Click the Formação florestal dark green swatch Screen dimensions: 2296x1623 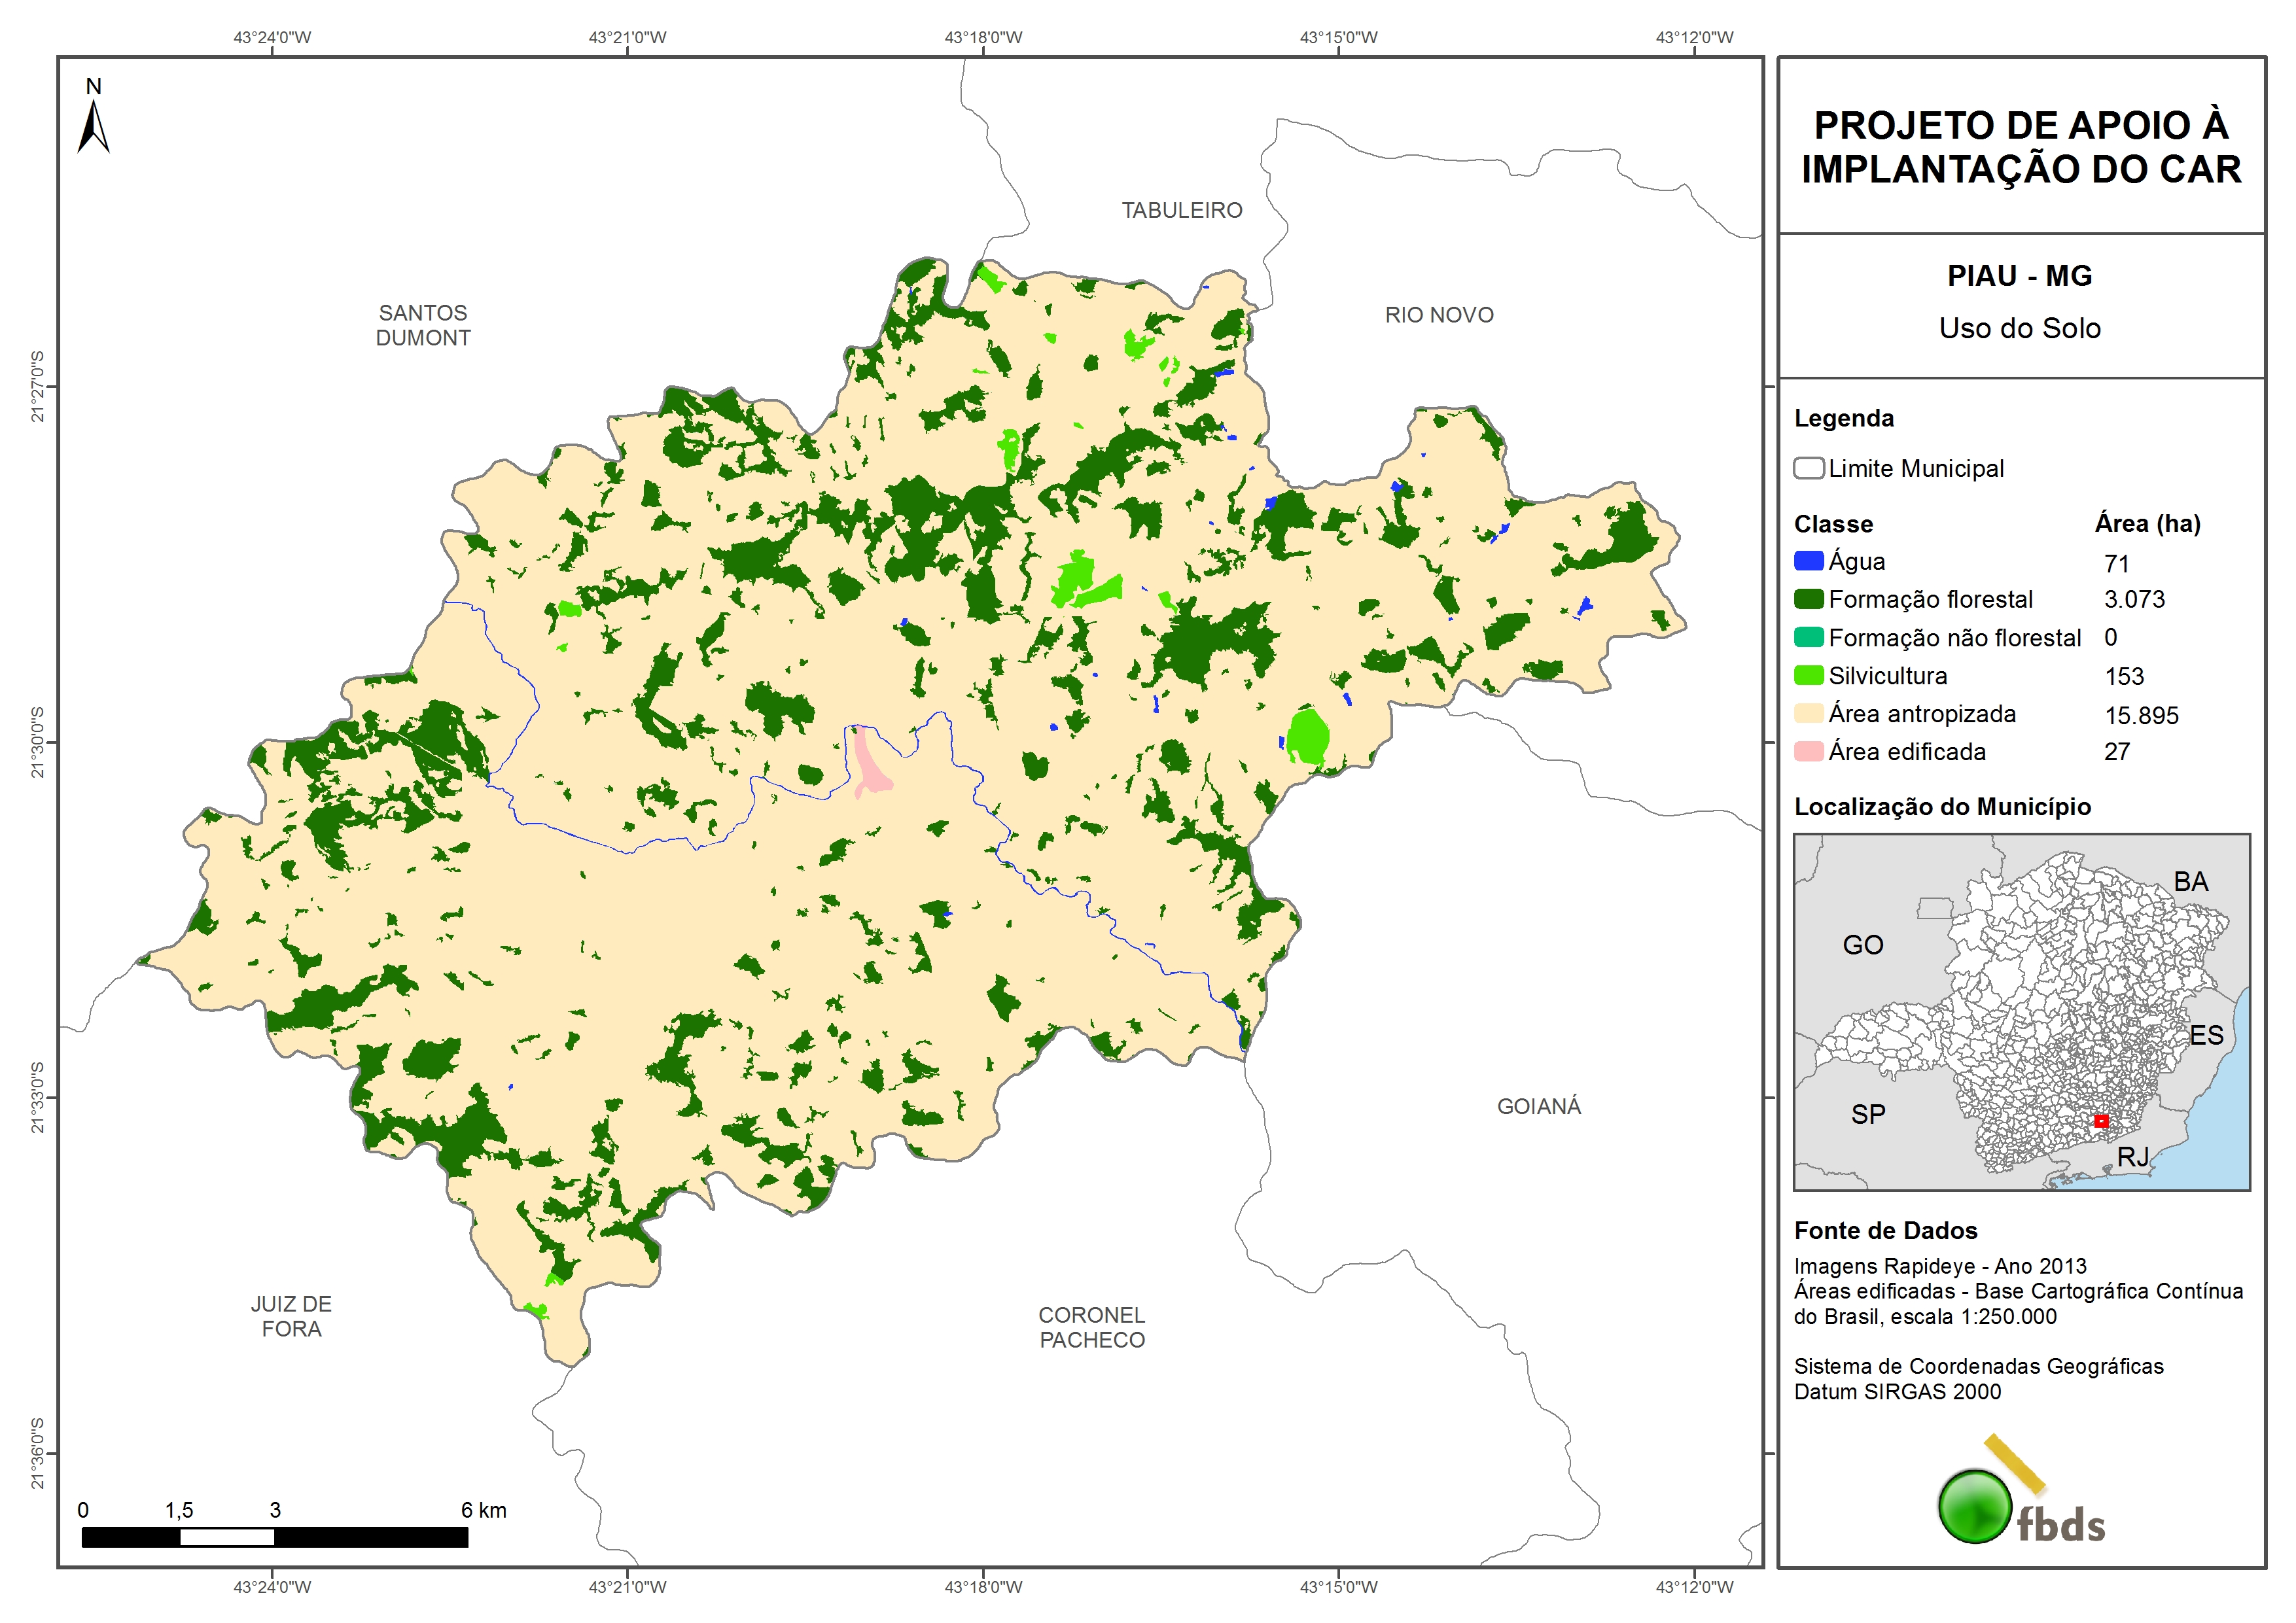click(x=1808, y=599)
